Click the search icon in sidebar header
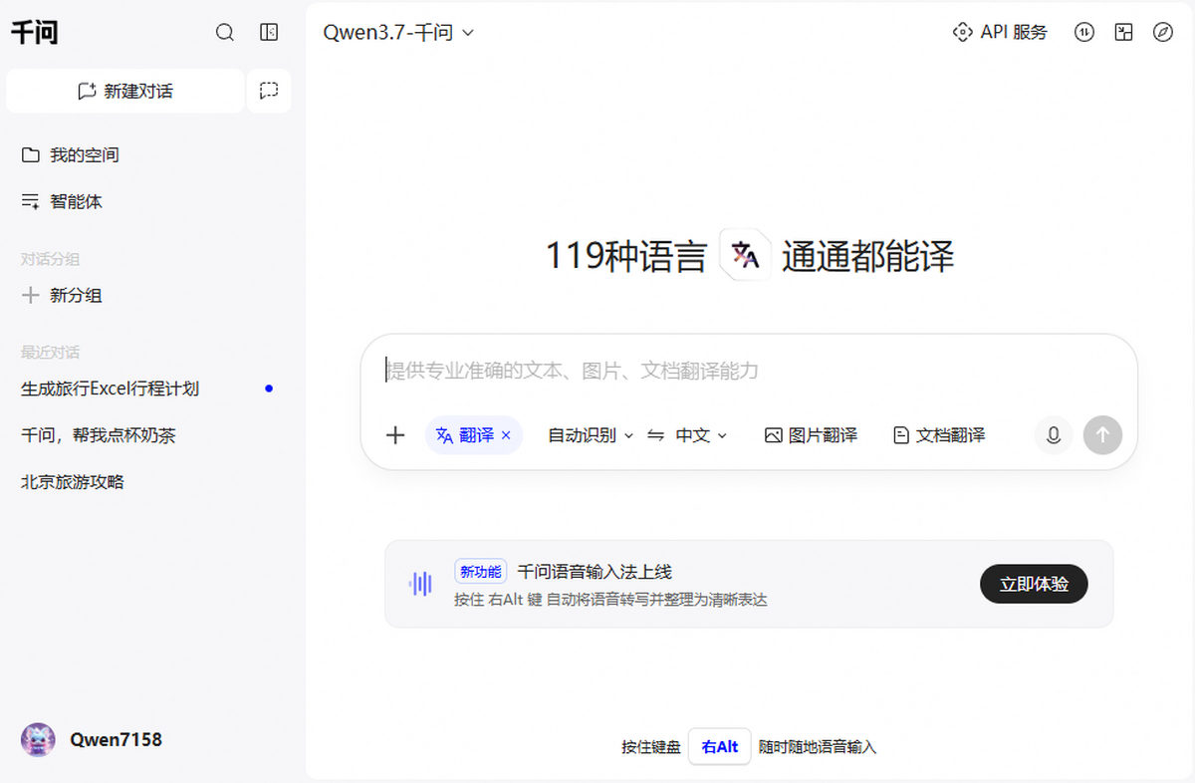Image resolution: width=1195 pixels, height=783 pixels. (x=225, y=33)
